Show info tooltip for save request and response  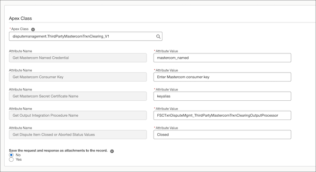coord(112,151)
